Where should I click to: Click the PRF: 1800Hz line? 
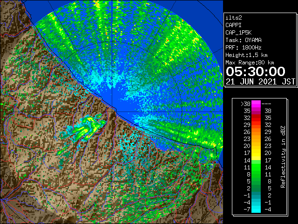click(244, 48)
